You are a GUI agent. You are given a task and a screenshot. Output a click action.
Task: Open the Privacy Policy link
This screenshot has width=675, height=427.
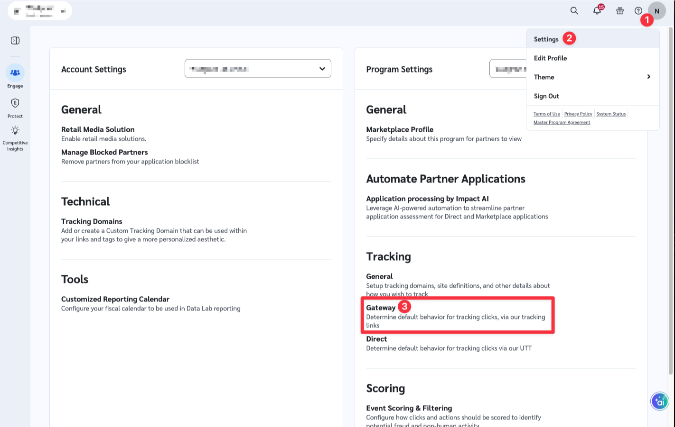point(578,114)
